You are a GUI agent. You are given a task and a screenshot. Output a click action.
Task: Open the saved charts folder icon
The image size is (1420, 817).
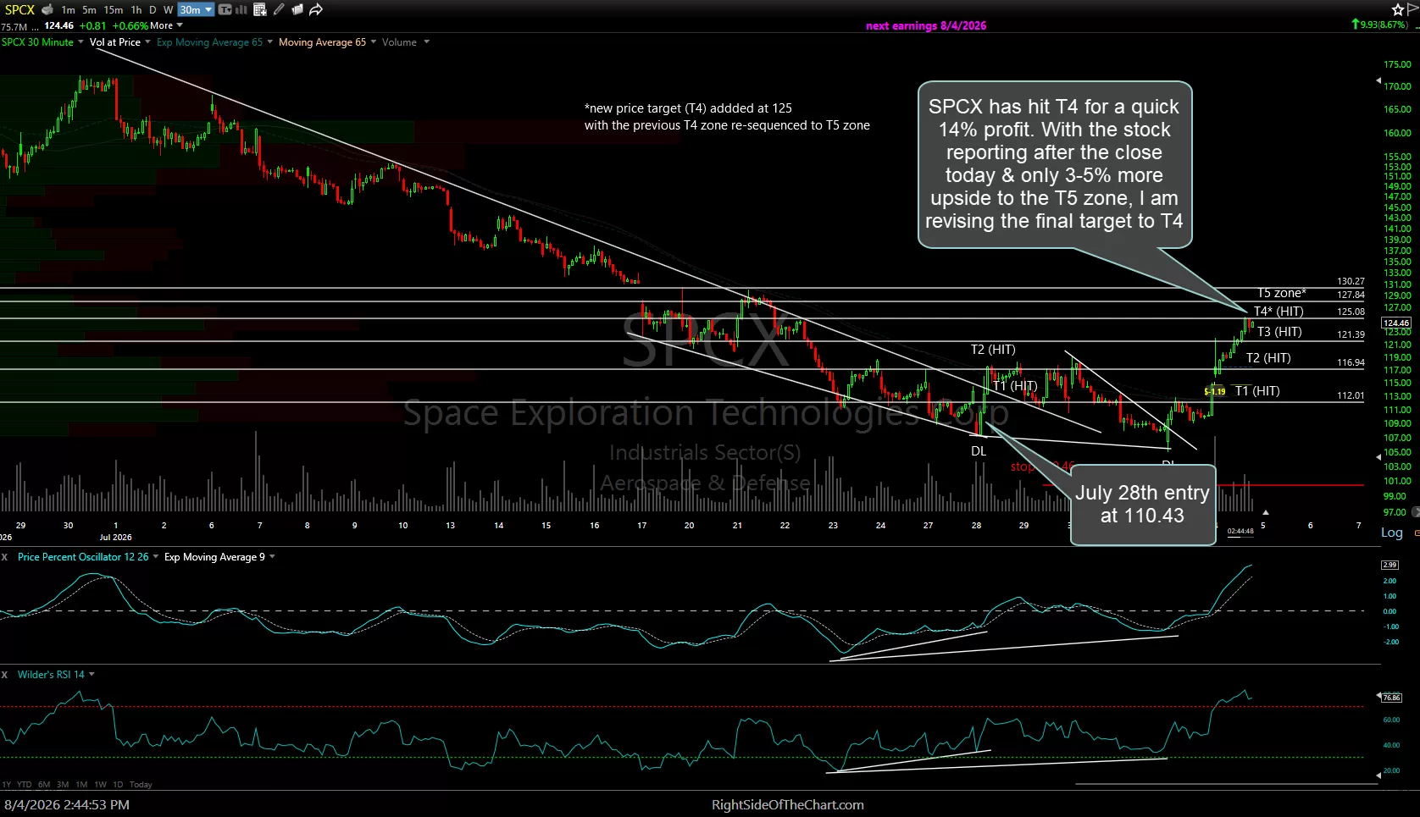297,10
